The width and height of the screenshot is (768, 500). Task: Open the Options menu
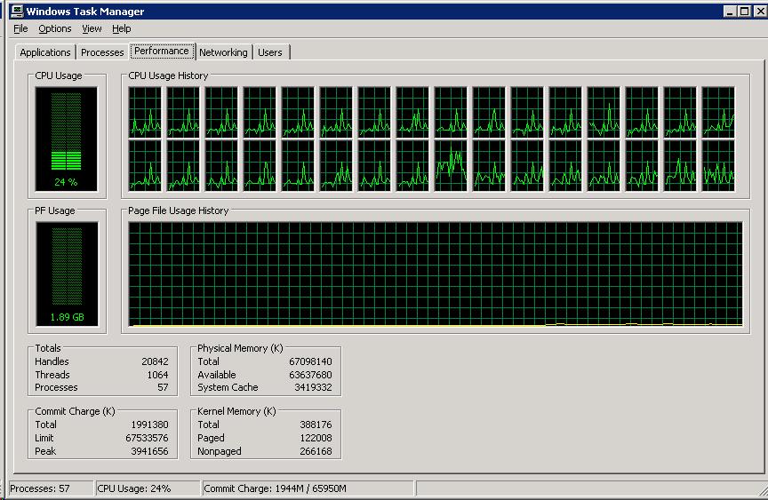pos(55,29)
